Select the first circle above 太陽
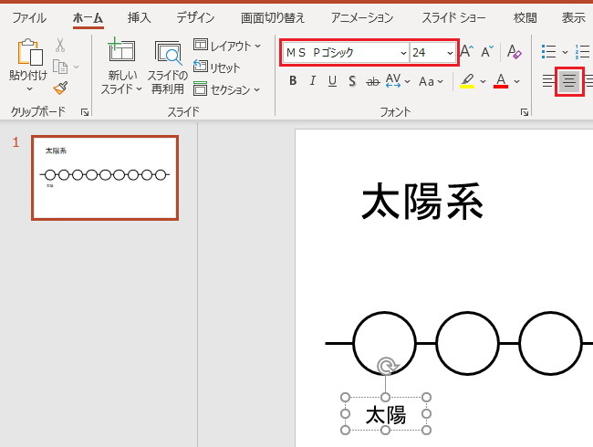Image resolution: width=593 pixels, height=447 pixels. (x=384, y=343)
